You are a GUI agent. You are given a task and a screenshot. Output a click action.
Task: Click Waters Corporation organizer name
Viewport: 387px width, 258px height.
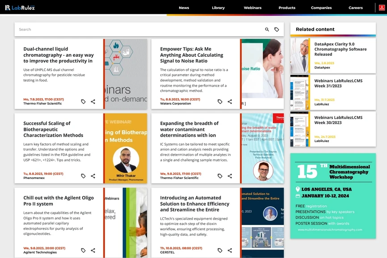pyautogui.click(x=176, y=104)
